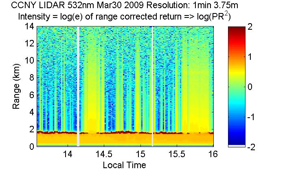The height and width of the screenshot is (171, 285).
Task: Click the dark blue bottom of the colorbar
Action: (236, 140)
